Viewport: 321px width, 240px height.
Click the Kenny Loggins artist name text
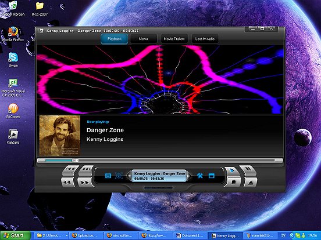pos(105,139)
